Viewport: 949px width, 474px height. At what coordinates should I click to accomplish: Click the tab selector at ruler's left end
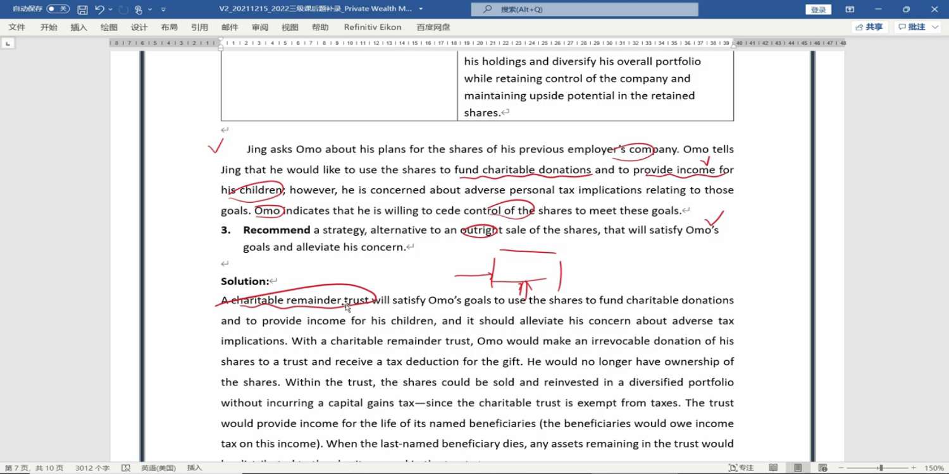coord(8,44)
